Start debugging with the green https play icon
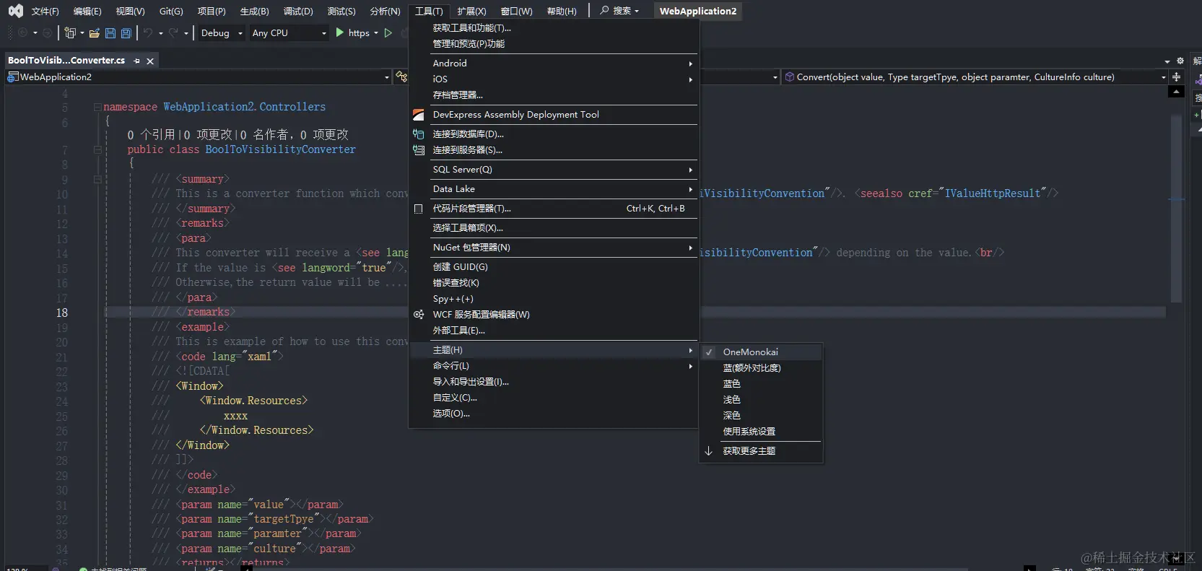 (x=340, y=32)
